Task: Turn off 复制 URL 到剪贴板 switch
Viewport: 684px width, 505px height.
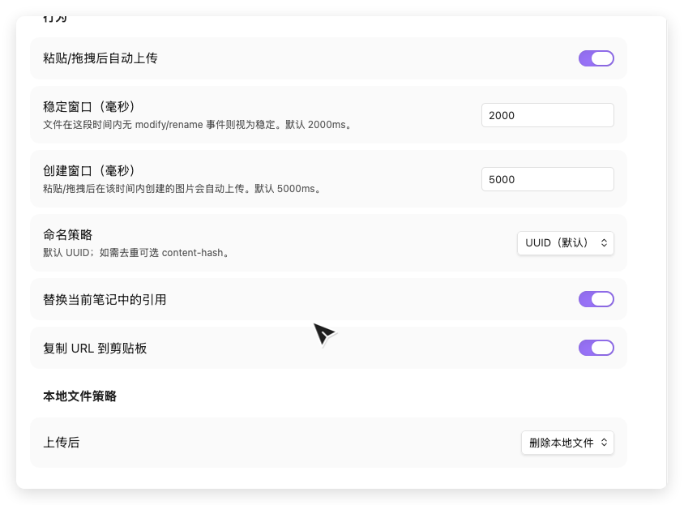Action: coord(596,348)
